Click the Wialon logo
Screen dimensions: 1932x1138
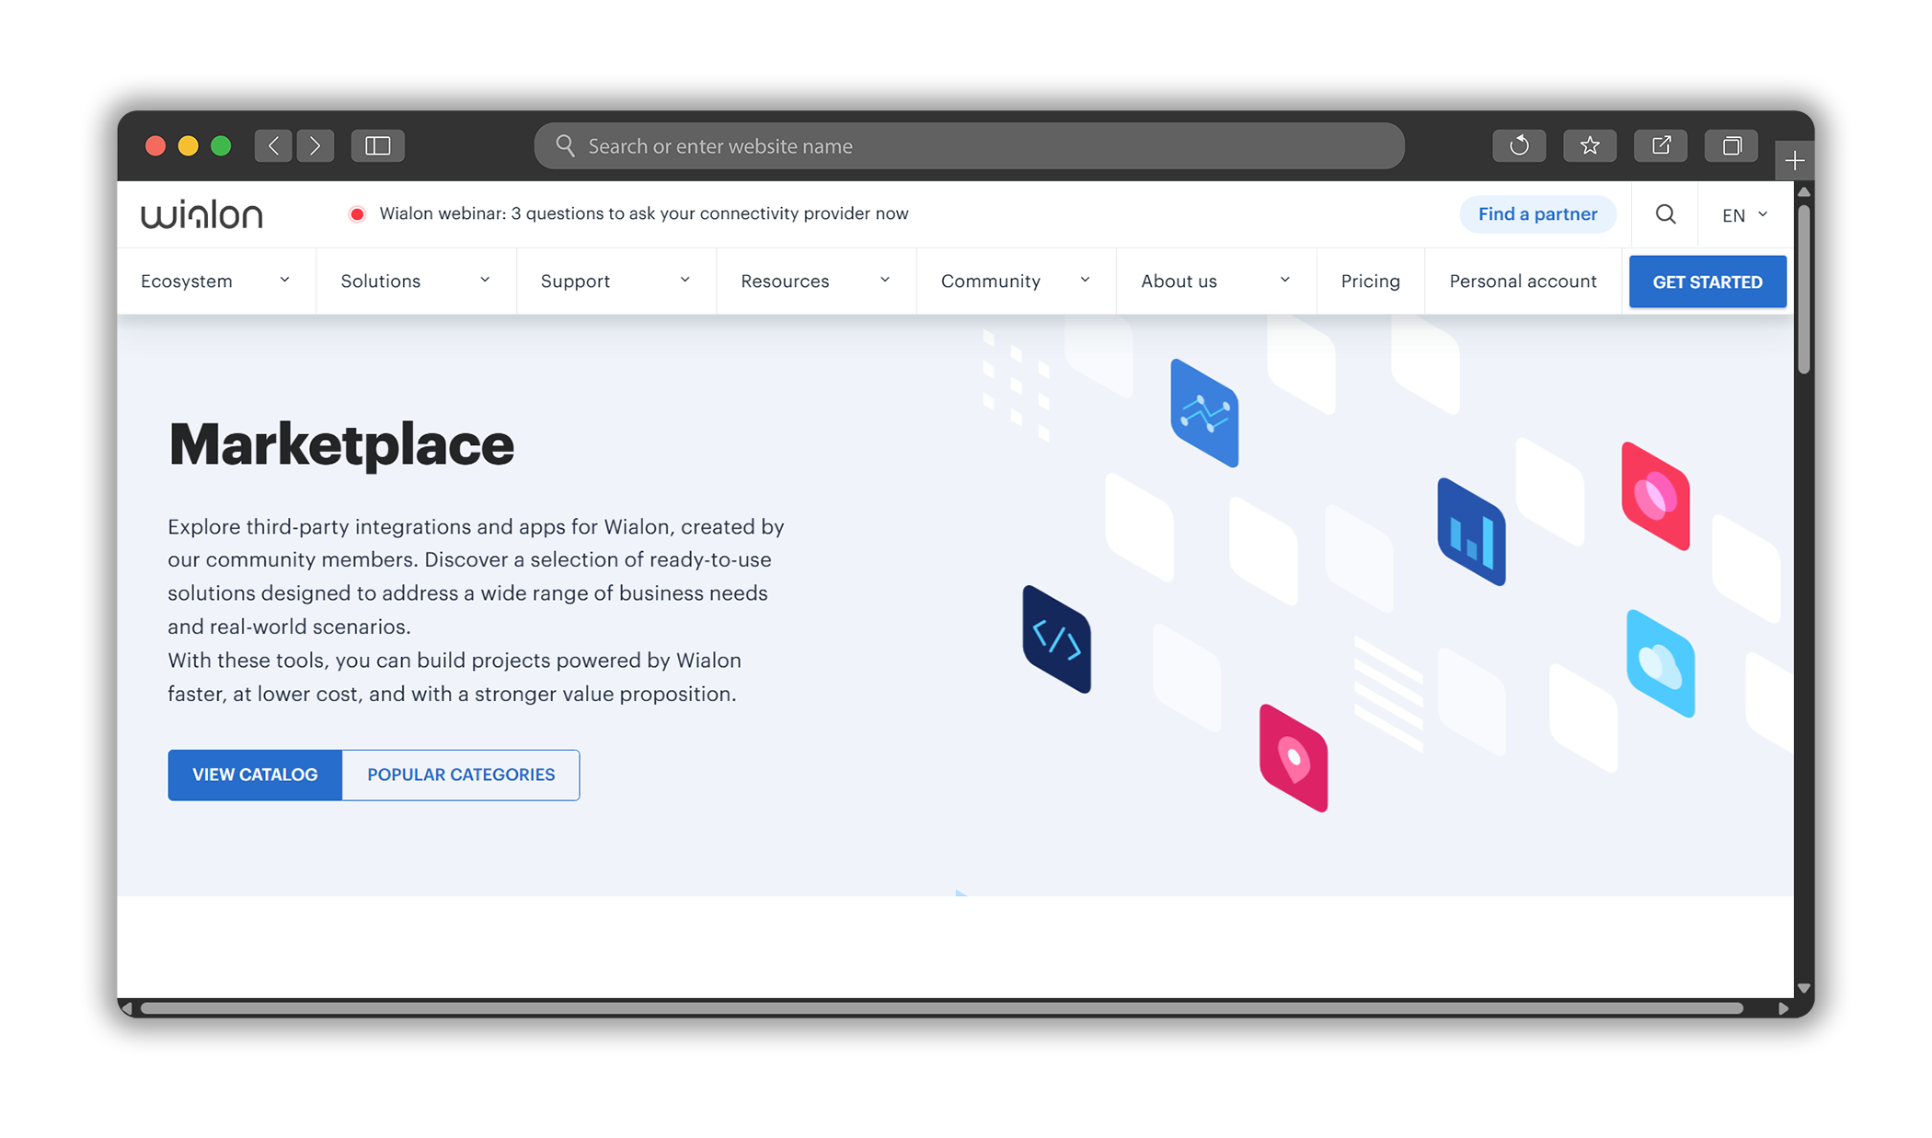(x=201, y=213)
